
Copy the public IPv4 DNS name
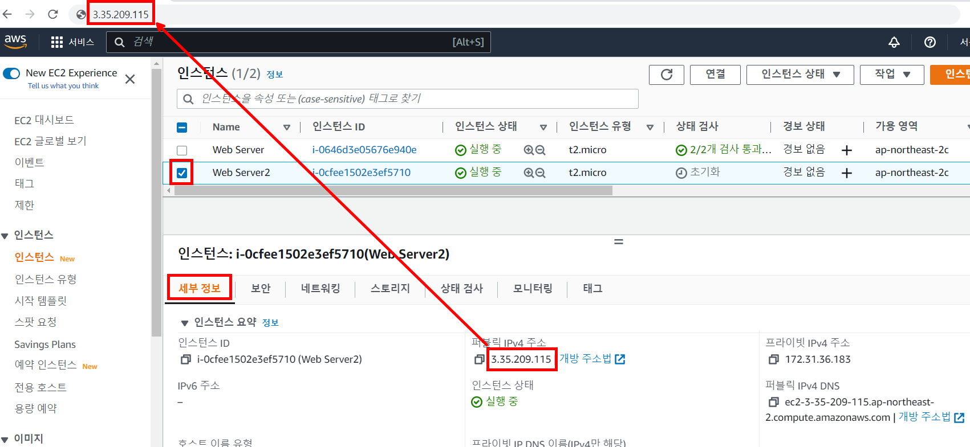click(773, 402)
